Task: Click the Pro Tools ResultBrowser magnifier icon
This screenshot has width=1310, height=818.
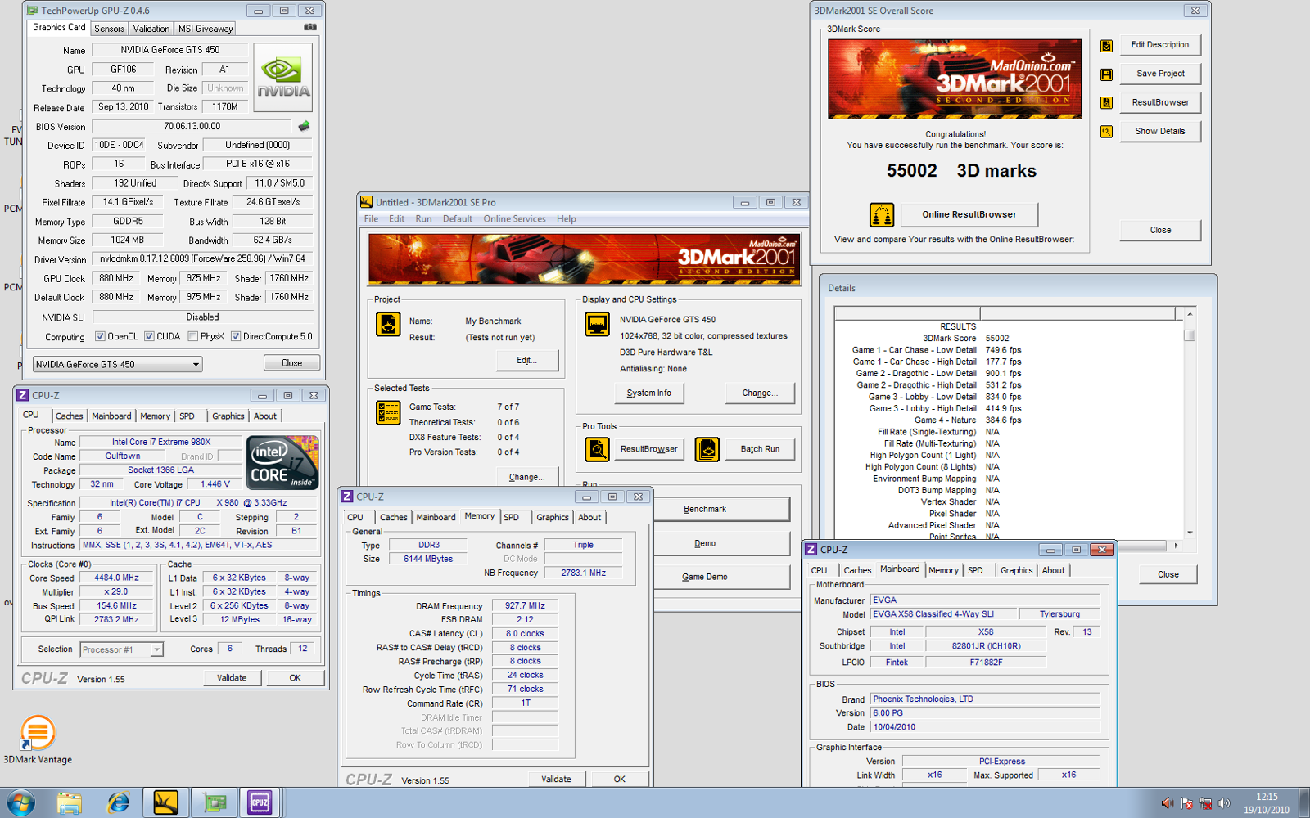Action: [x=598, y=449]
